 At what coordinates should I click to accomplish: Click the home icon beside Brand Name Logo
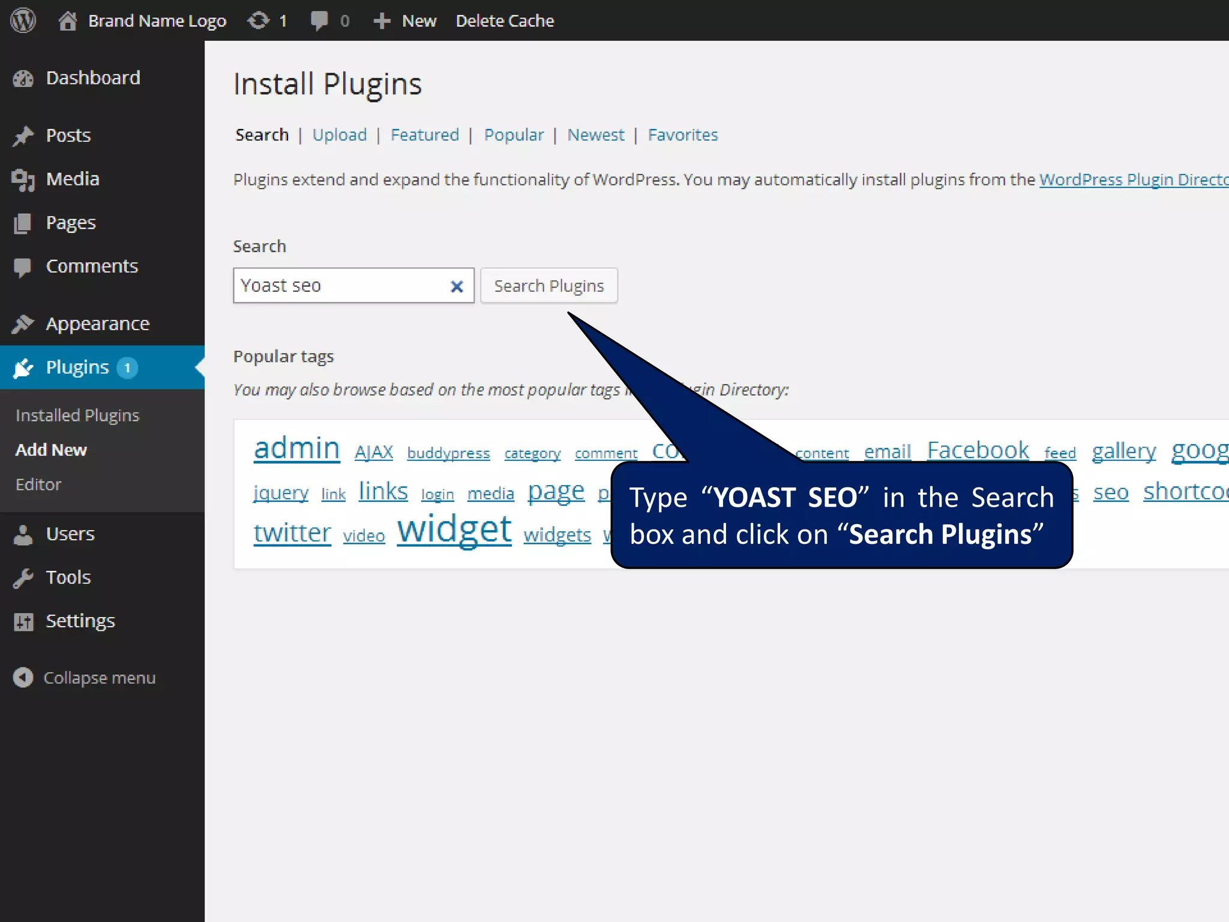click(68, 21)
